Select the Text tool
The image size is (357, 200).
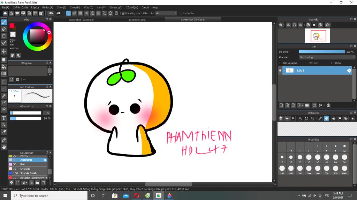click(x=4, y=118)
